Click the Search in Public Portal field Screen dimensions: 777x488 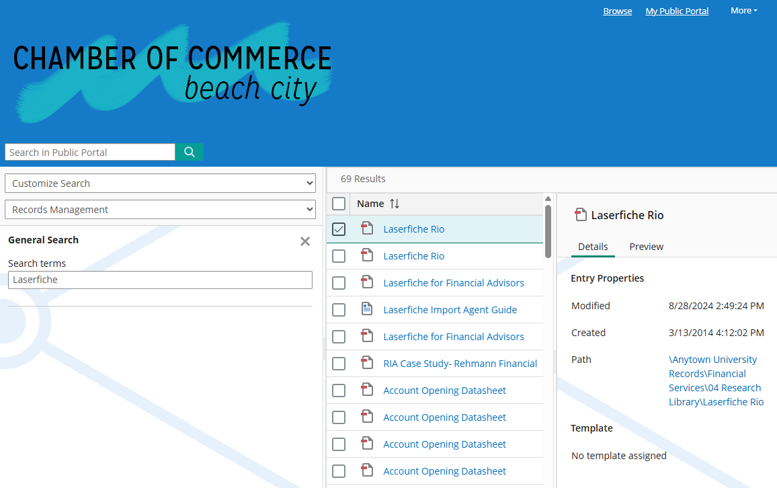(x=89, y=152)
